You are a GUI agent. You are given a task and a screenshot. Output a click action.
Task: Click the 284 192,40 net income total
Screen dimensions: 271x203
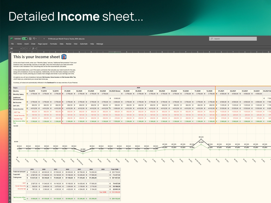[x=115, y=199]
